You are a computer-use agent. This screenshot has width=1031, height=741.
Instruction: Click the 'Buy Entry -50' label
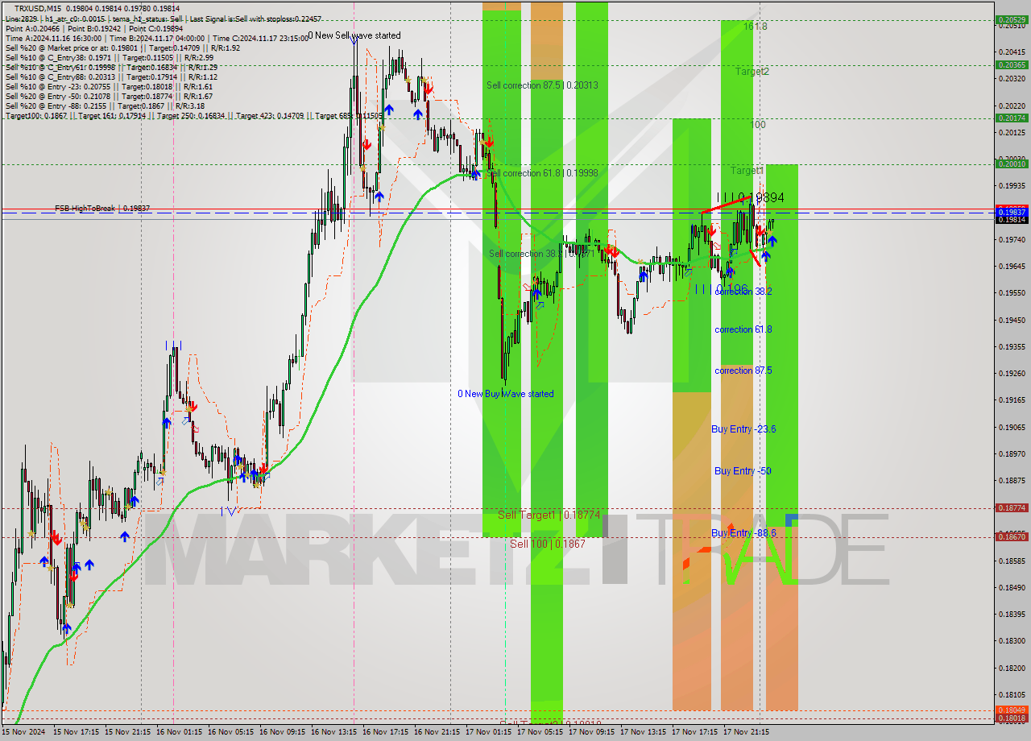tap(743, 470)
